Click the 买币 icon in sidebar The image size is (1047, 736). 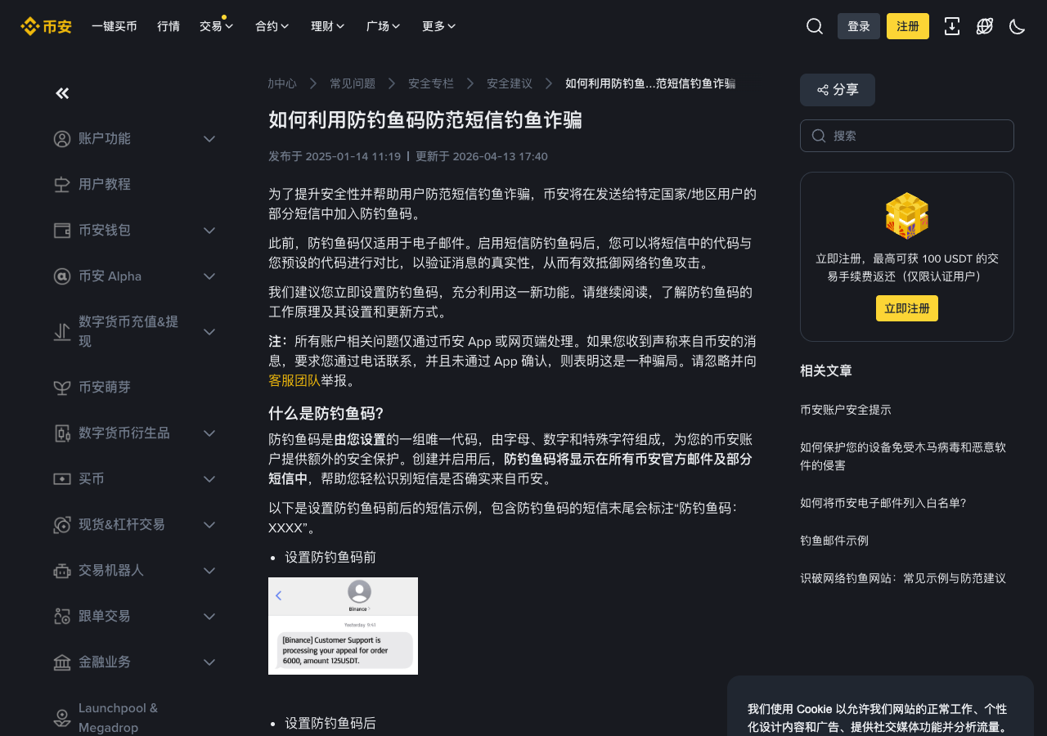(62, 479)
